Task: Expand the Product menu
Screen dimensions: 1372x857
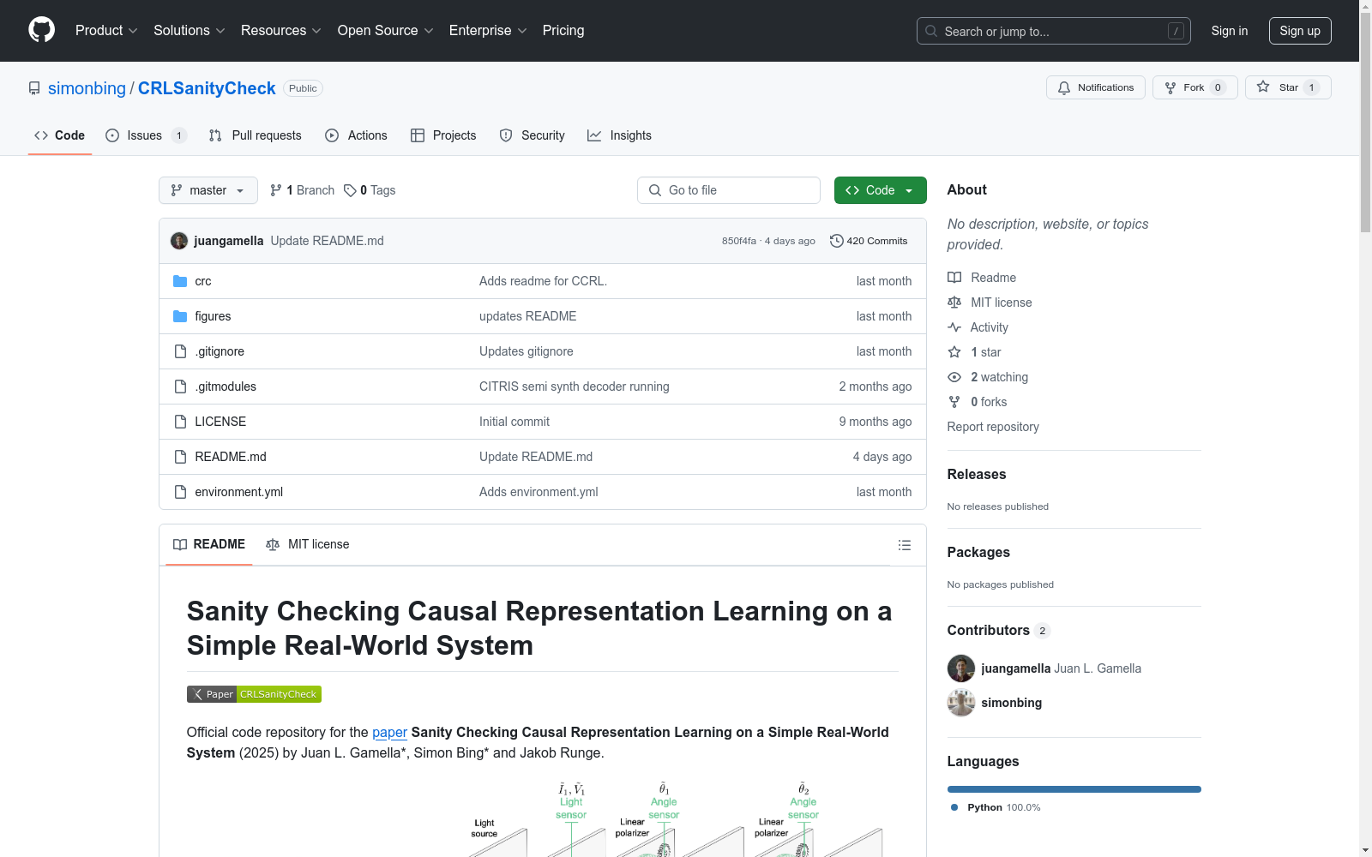Action: tap(106, 31)
